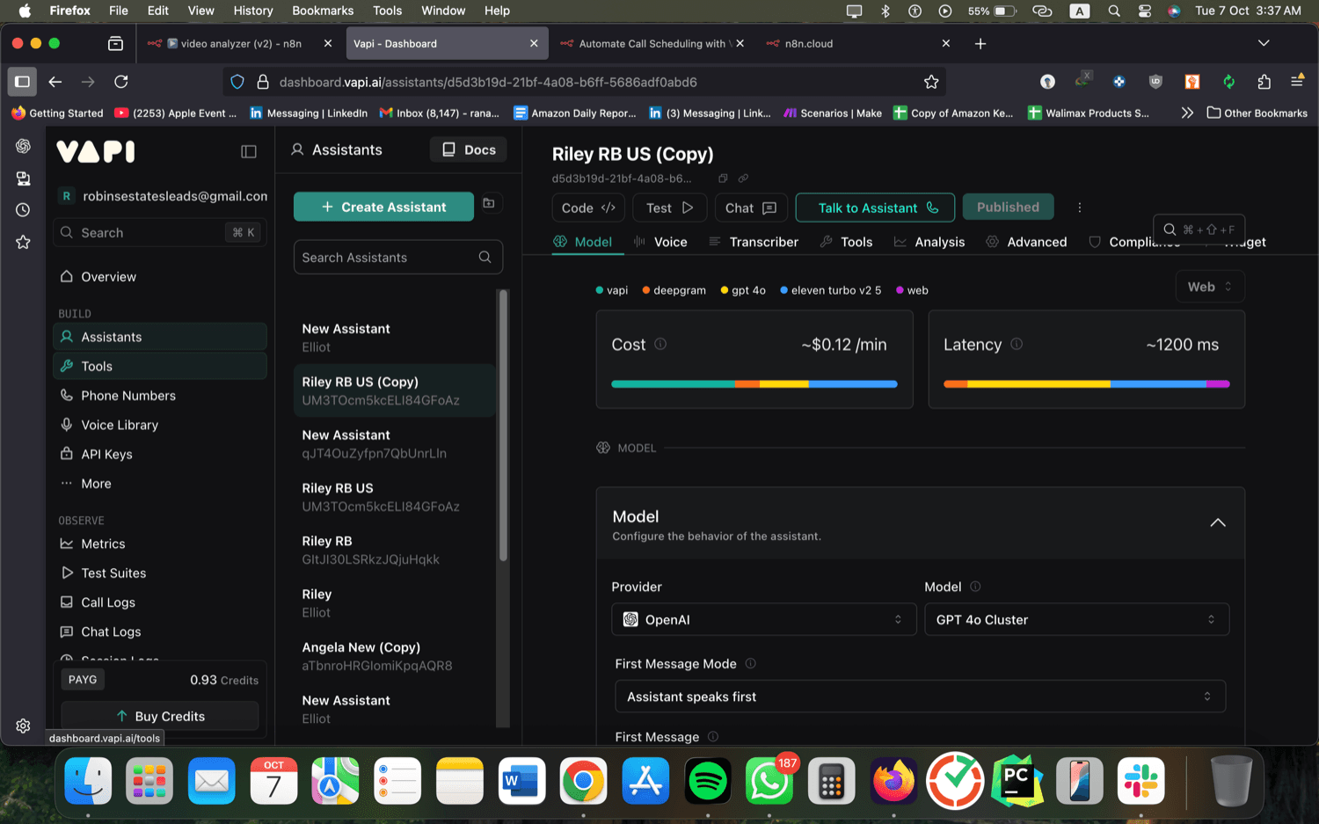
Task: Open the Code view button
Action: click(x=588, y=208)
